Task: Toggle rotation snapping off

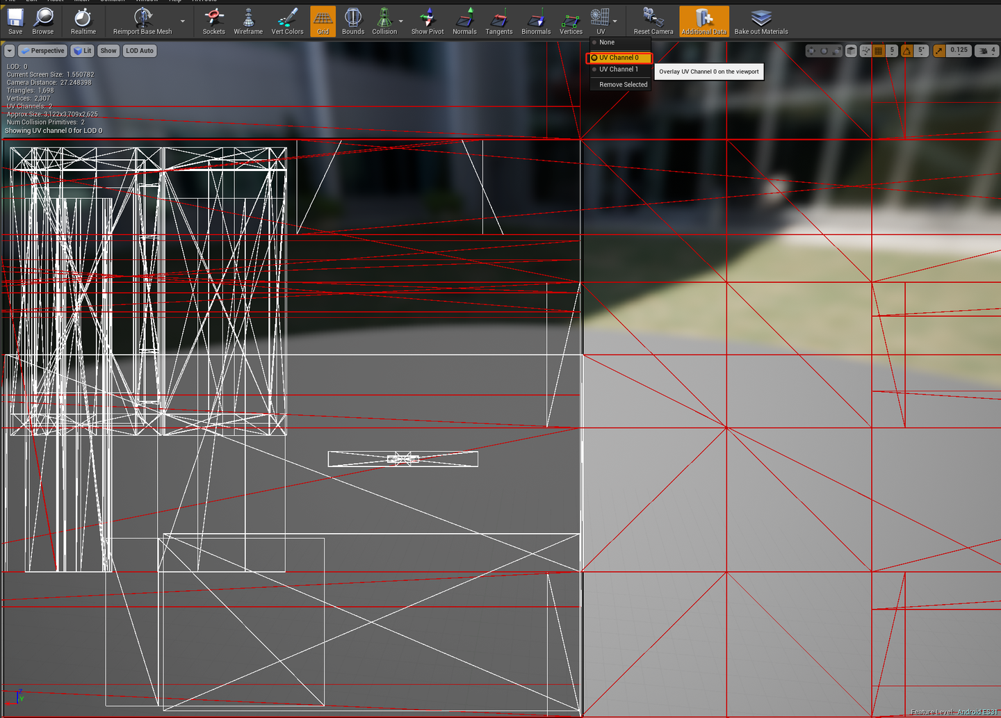Action: pos(906,50)
